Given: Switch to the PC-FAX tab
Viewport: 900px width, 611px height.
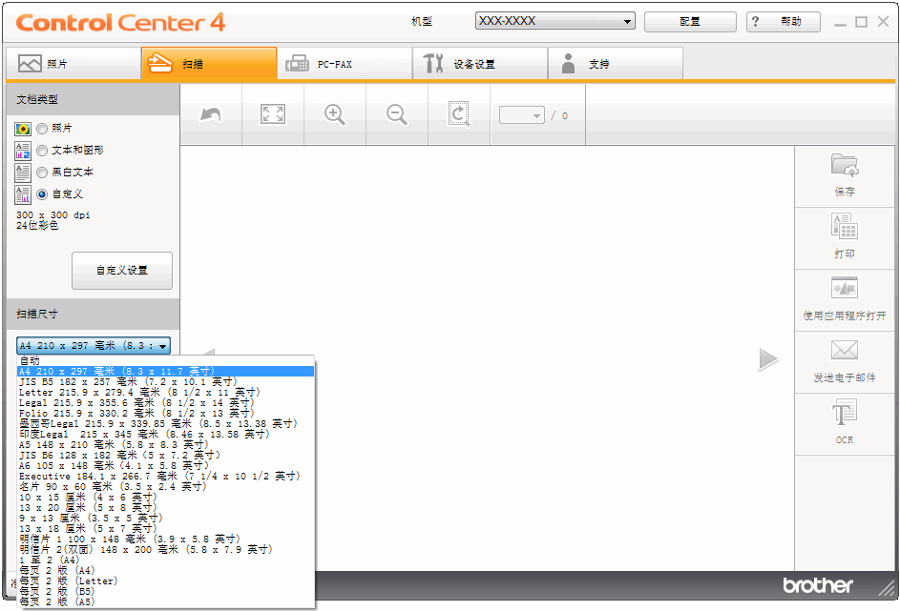Looking at the screenshot, I should click(x=345, y=64).
